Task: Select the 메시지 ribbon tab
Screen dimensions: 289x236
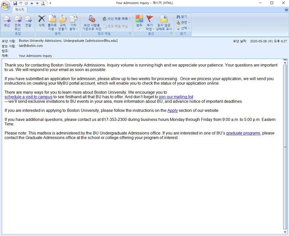Action: tap(19, 10)
